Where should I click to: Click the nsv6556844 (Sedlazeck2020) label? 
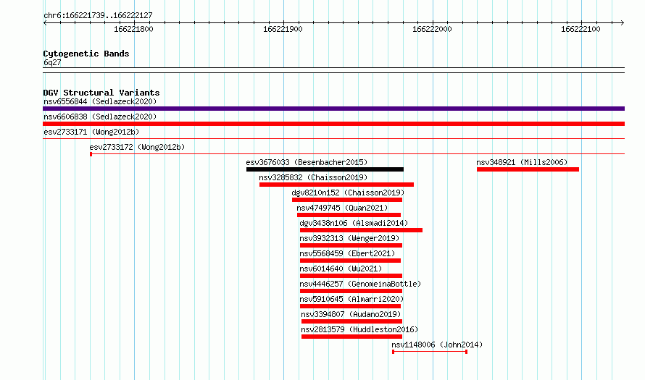[100, 101]
